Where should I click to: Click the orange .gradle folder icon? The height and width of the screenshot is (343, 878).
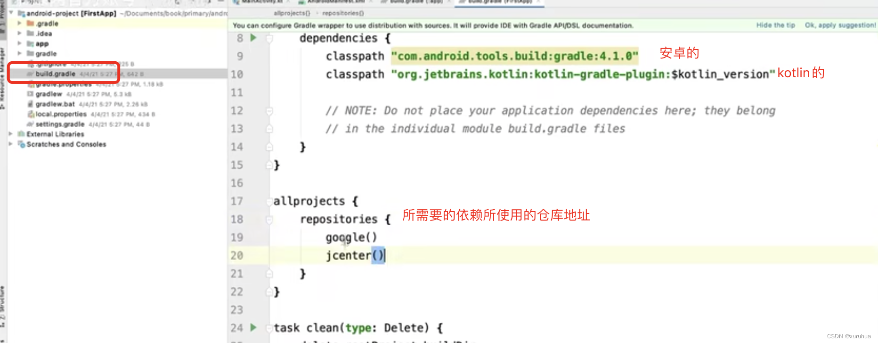30,23
